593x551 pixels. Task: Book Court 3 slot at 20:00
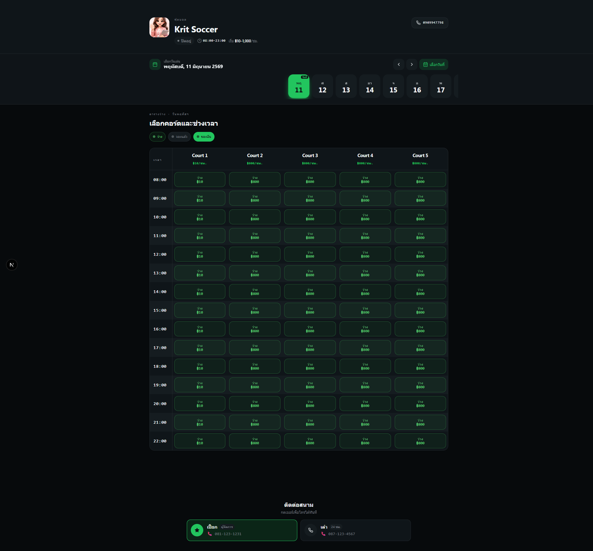pos(310,404)
